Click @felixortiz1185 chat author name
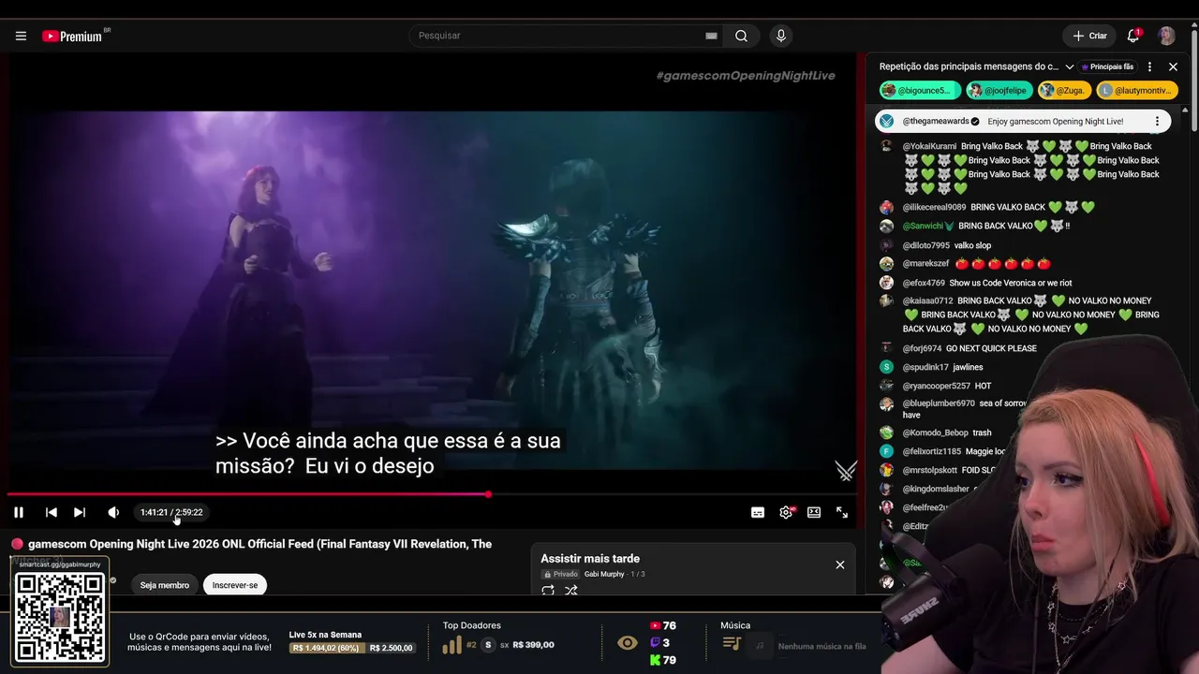This screenshot has width=1199, height=674. pyautogui.click(x=932, y=451)
